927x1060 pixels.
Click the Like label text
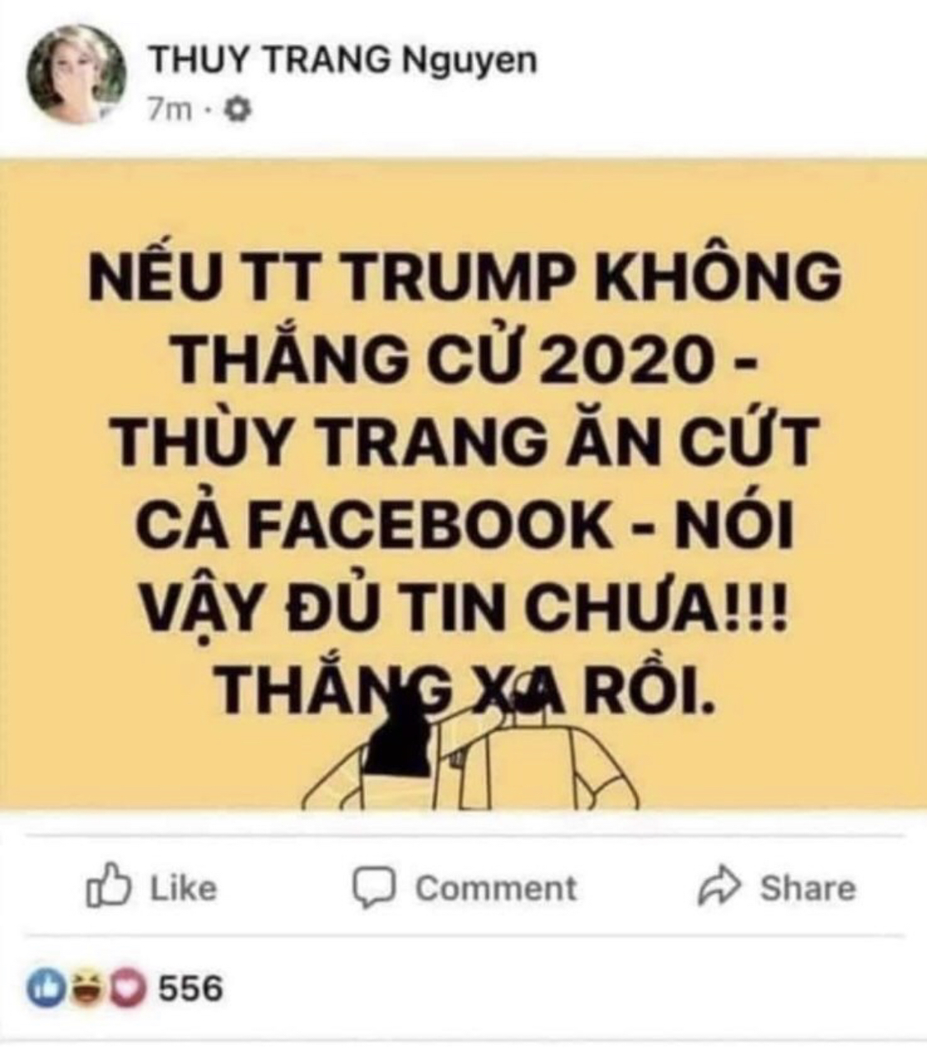tap(183, 888)
